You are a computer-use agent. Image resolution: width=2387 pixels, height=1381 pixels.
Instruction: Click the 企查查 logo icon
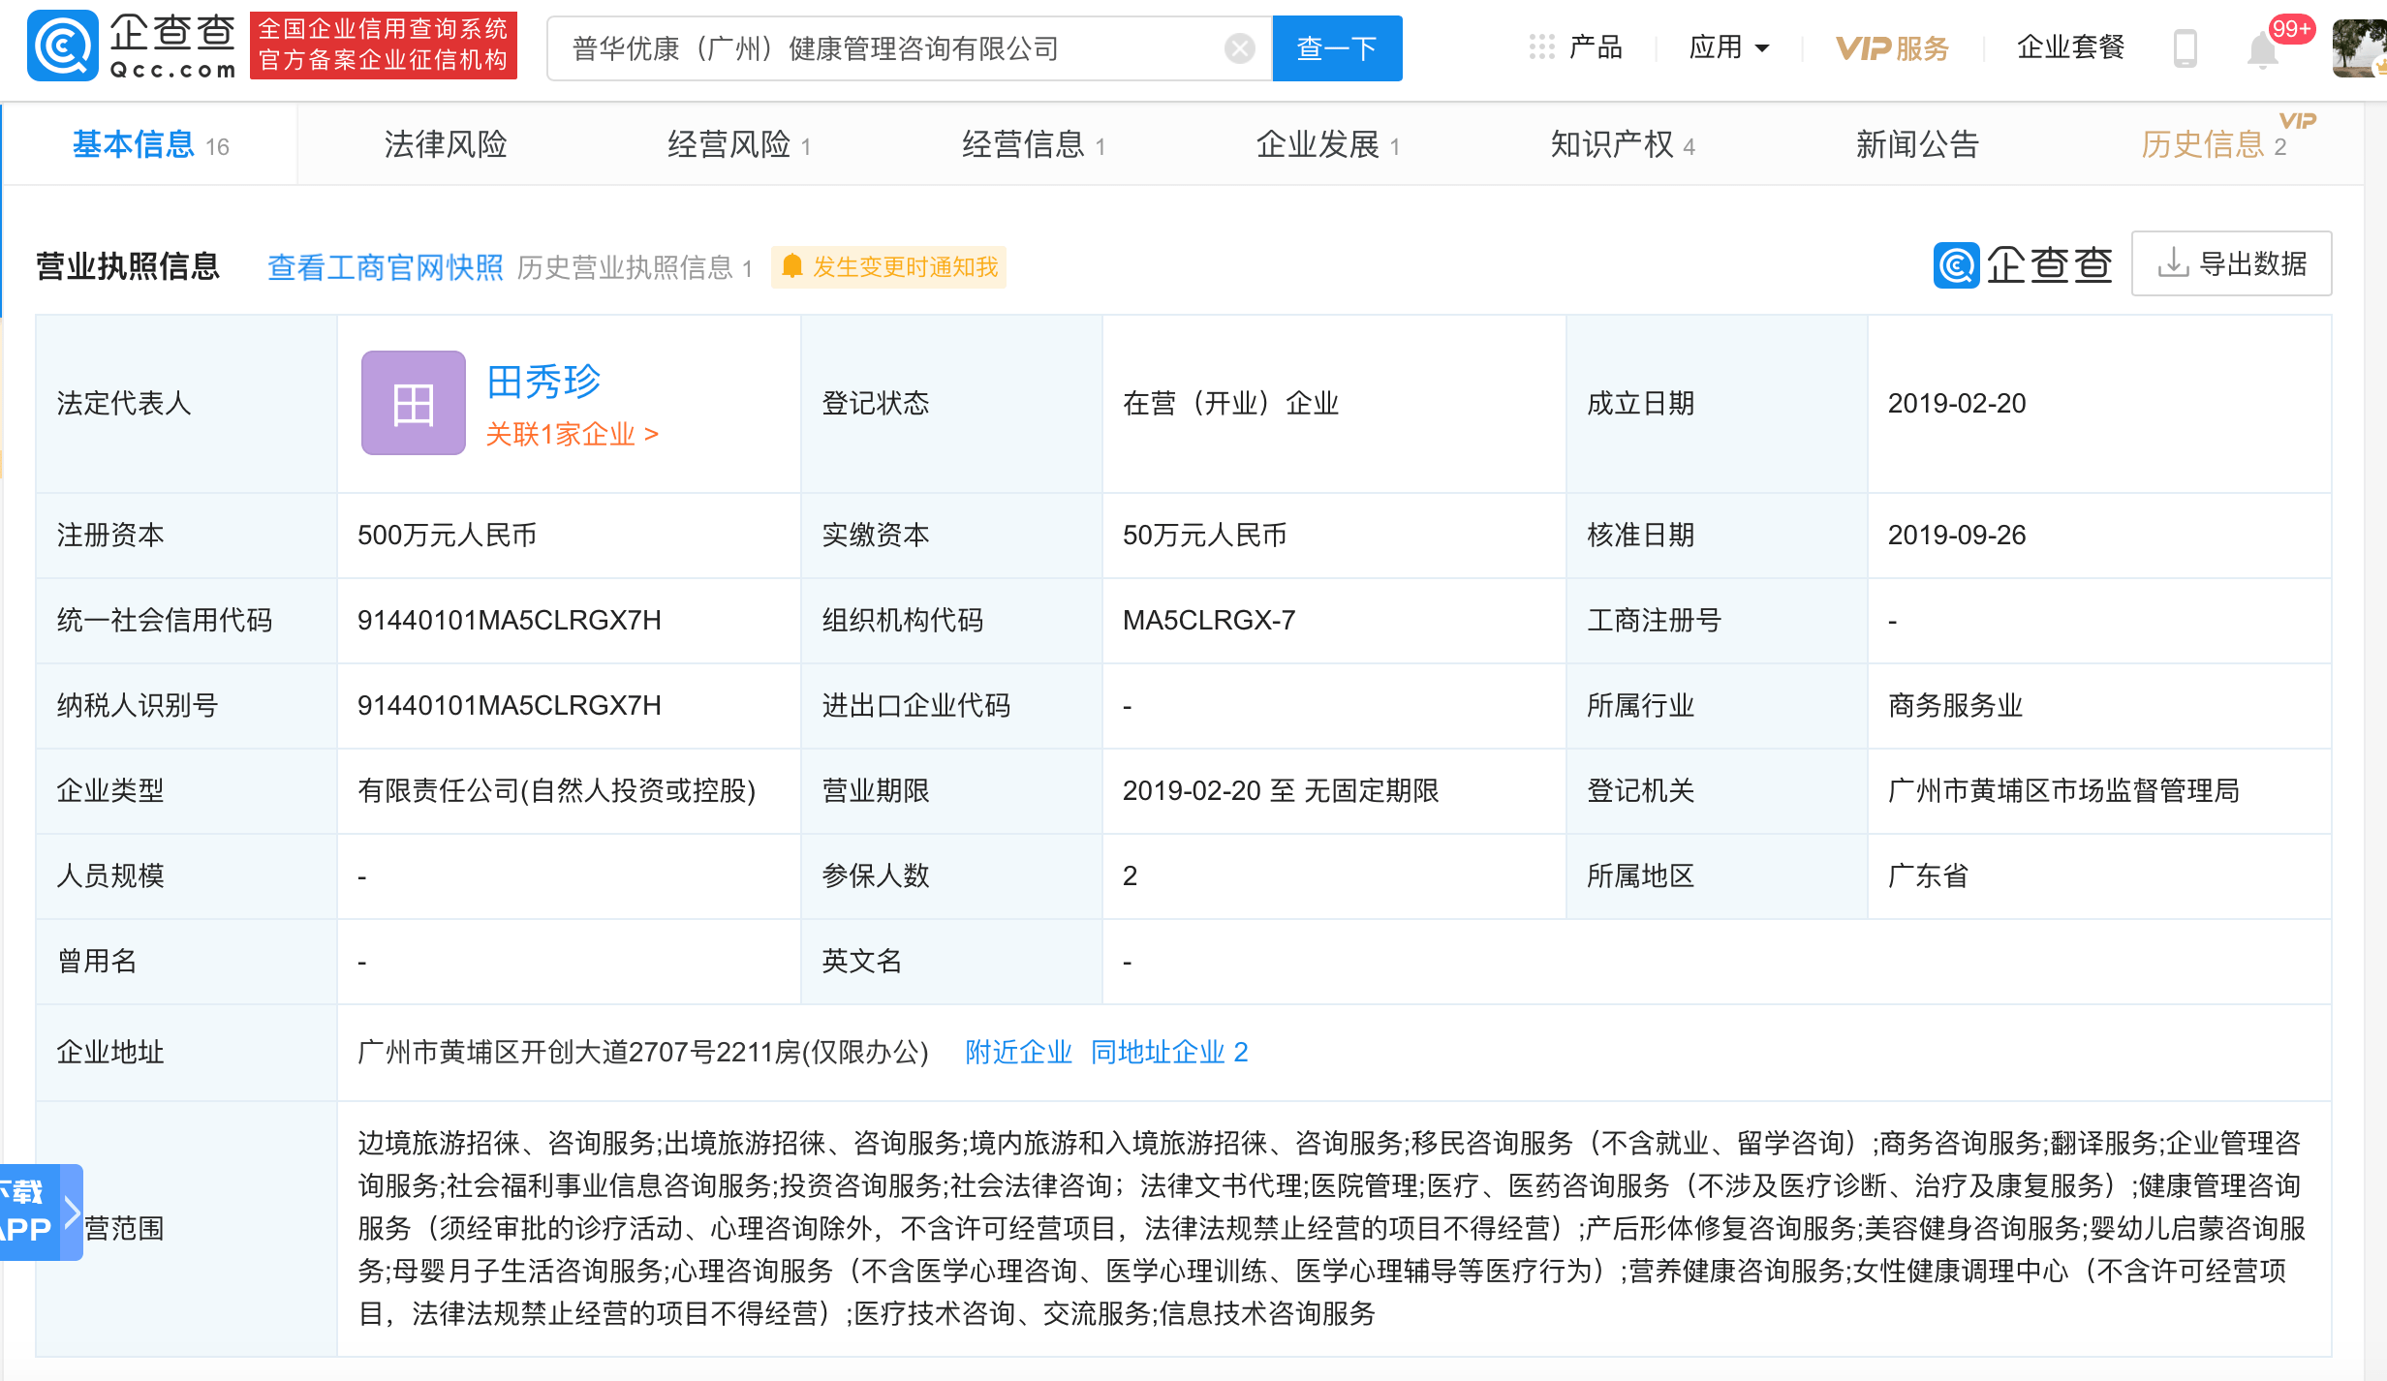[62, 46]
